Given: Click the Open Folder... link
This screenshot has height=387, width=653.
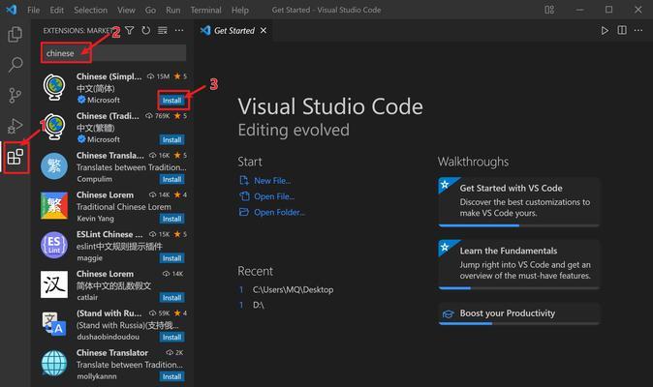Looking at the screenshot, I should click(x=279, y=212).
